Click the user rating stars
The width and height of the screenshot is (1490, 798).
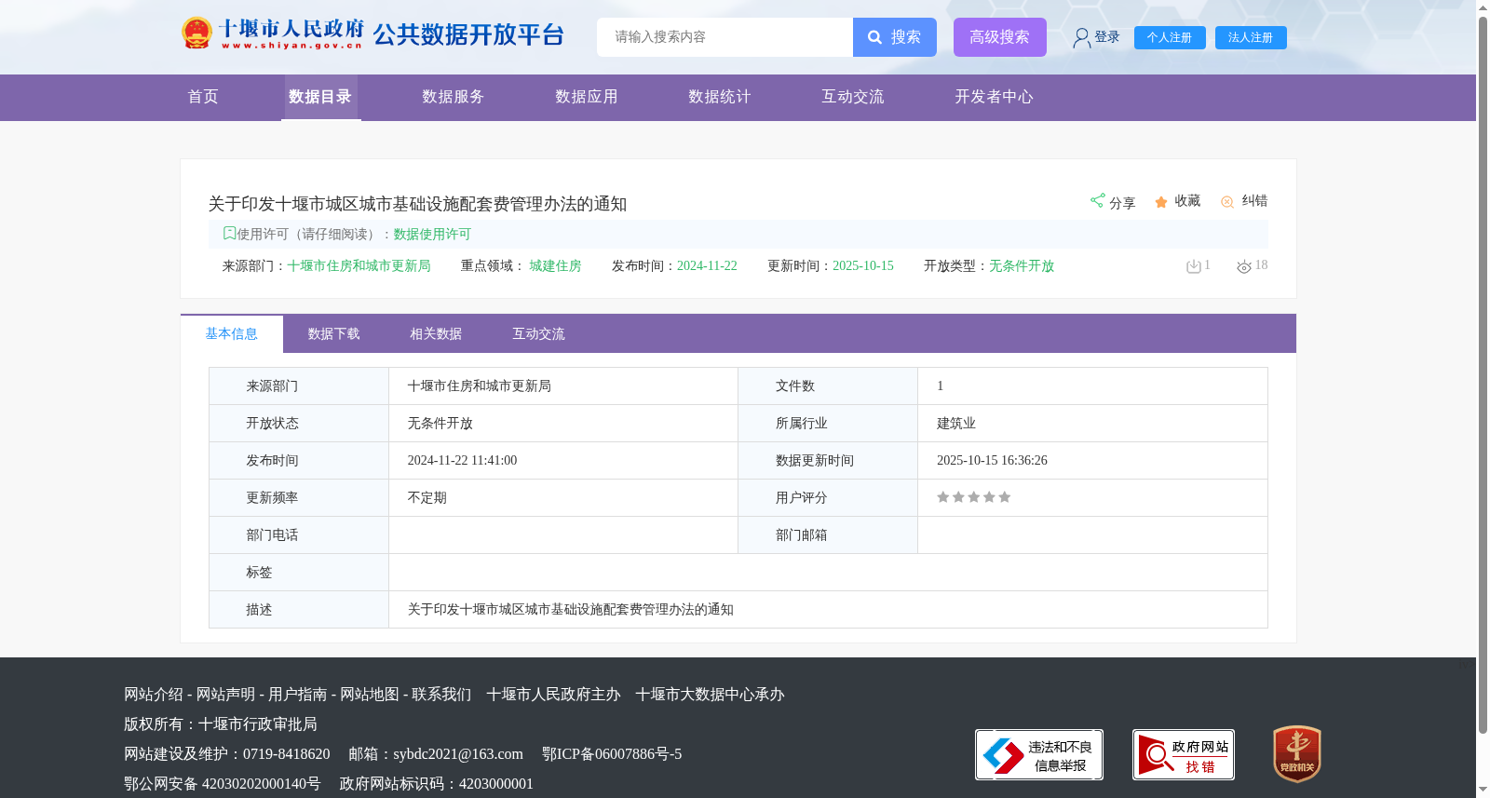coord(974,497)
